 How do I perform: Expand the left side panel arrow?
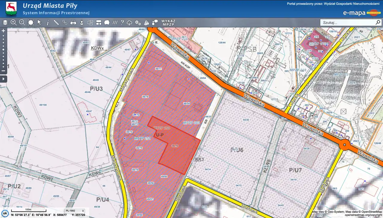tap(4, 79)
